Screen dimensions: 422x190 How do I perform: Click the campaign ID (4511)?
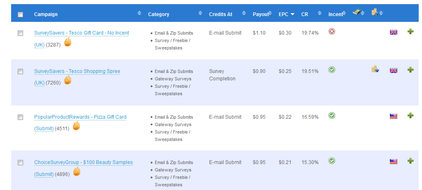pos(62,129)
